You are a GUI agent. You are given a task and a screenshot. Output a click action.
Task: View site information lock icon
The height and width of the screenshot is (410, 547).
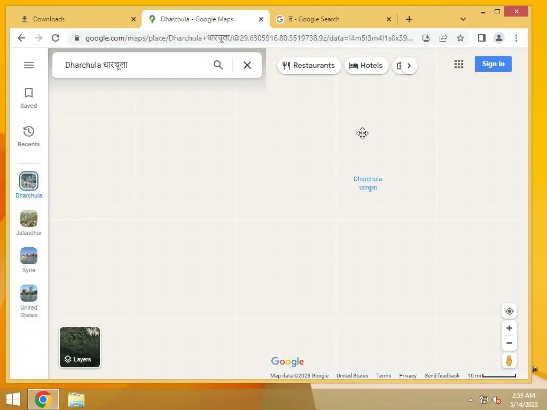(77, 38)
